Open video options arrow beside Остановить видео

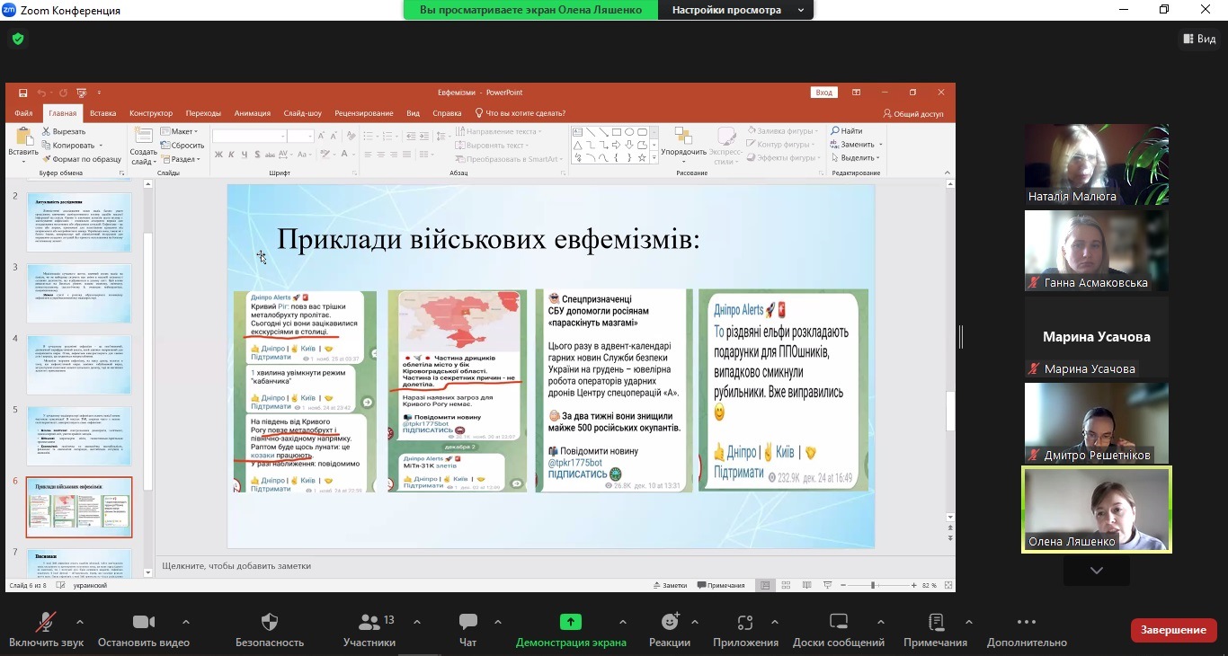pyautogui.click(x=186, y=622)
